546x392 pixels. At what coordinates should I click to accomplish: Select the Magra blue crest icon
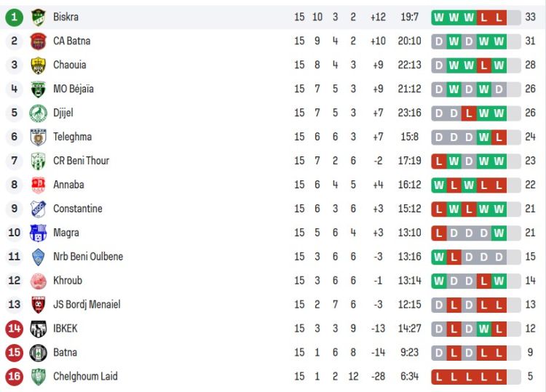(x=39, y=233)
